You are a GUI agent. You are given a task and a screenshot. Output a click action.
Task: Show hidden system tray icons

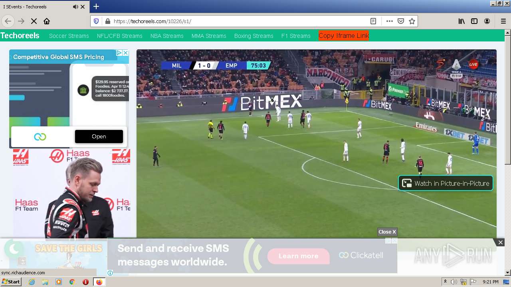(445, 282)
